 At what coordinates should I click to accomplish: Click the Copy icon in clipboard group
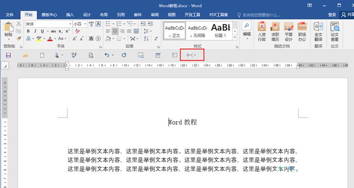19,31
